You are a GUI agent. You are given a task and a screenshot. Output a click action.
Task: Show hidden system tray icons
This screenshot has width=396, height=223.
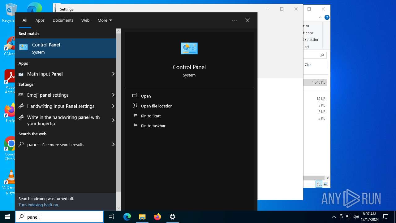pyautogui.click(x=334, y=217)
